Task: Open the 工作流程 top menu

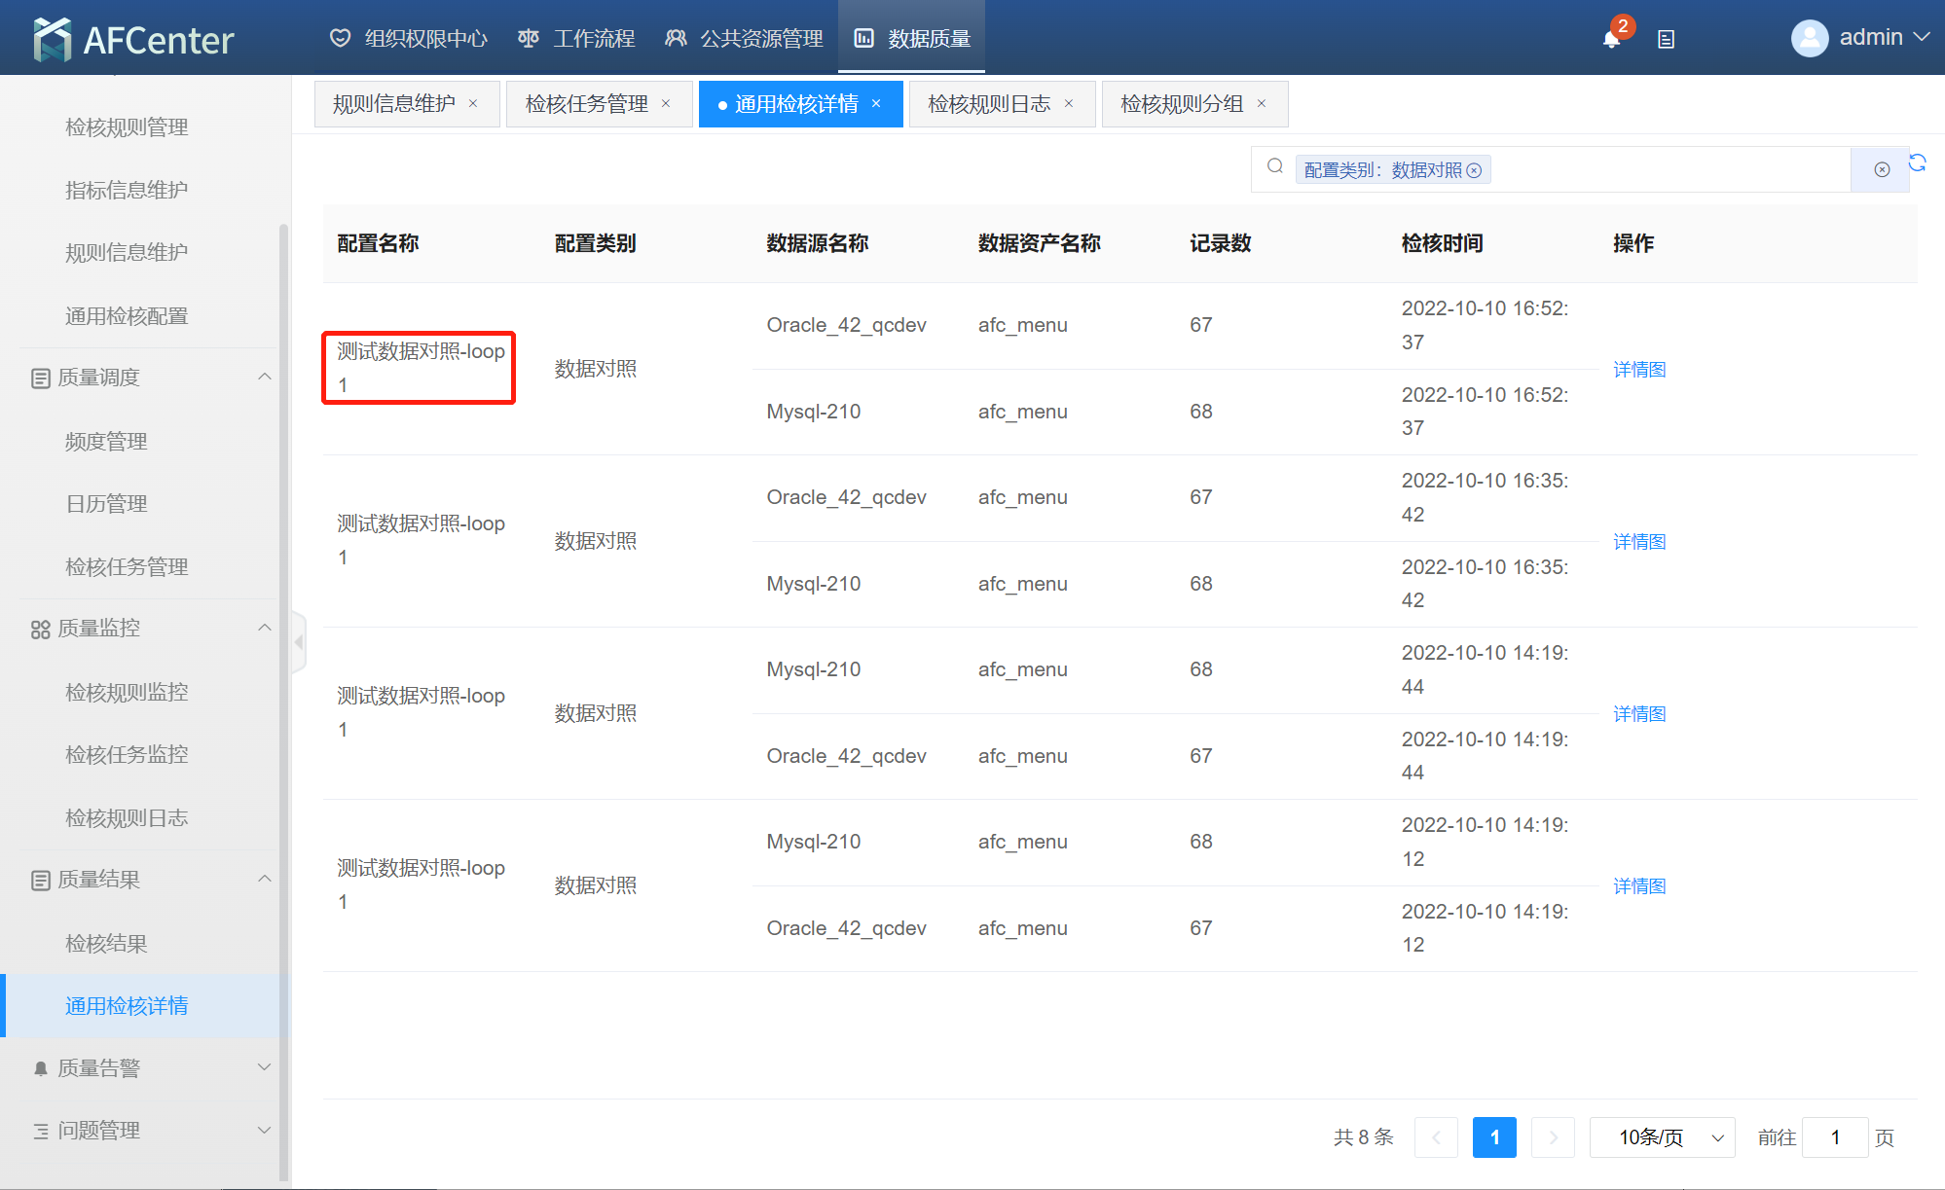Action: point(576,38)
